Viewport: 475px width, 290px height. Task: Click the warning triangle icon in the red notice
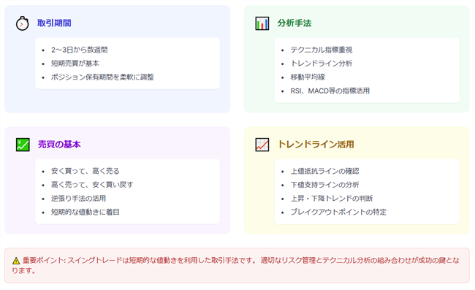(x=16, y=261)
